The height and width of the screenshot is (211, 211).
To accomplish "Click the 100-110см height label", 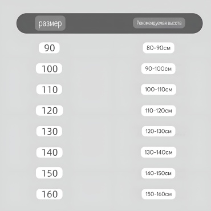I will click(159, 90).
